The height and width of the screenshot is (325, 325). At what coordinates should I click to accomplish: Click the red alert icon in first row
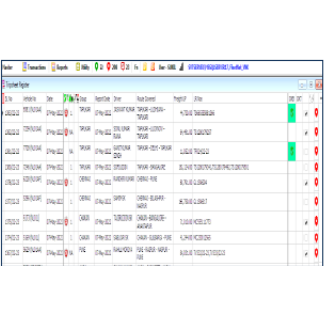66,113
